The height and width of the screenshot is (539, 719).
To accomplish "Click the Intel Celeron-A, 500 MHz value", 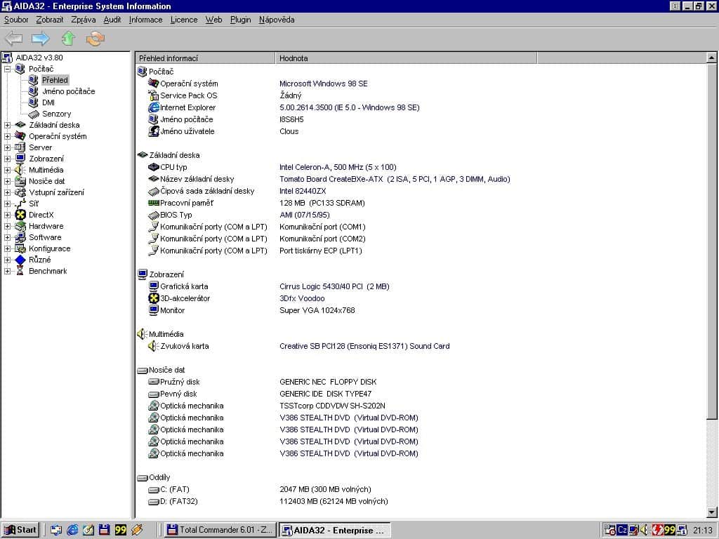I will coord(338,167).
